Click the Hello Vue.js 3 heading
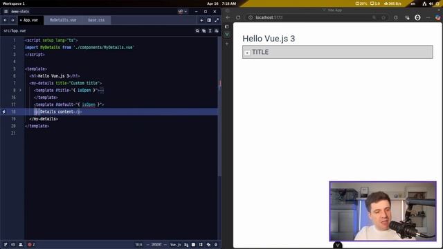Image resolution: width=443 pixels, height=249 pixels. point(269,39)
